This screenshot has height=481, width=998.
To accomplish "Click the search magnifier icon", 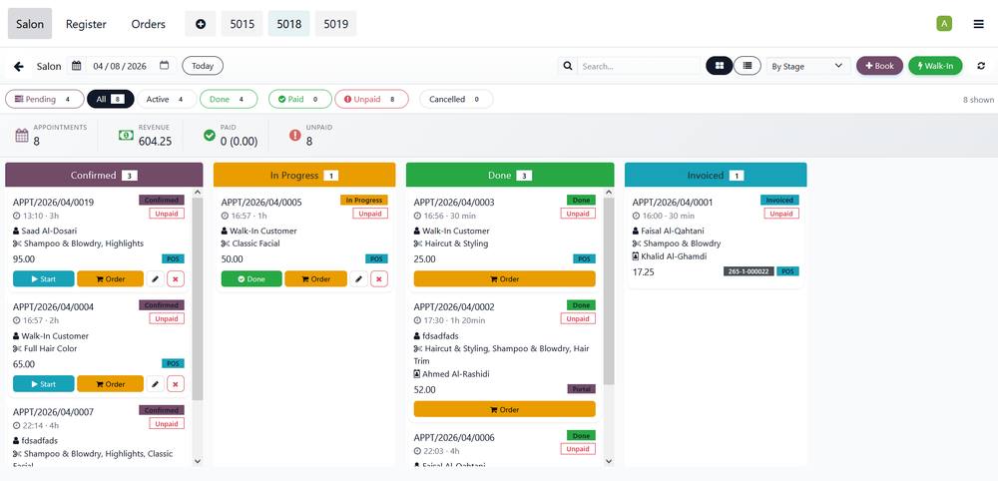I will coord(568,66).
